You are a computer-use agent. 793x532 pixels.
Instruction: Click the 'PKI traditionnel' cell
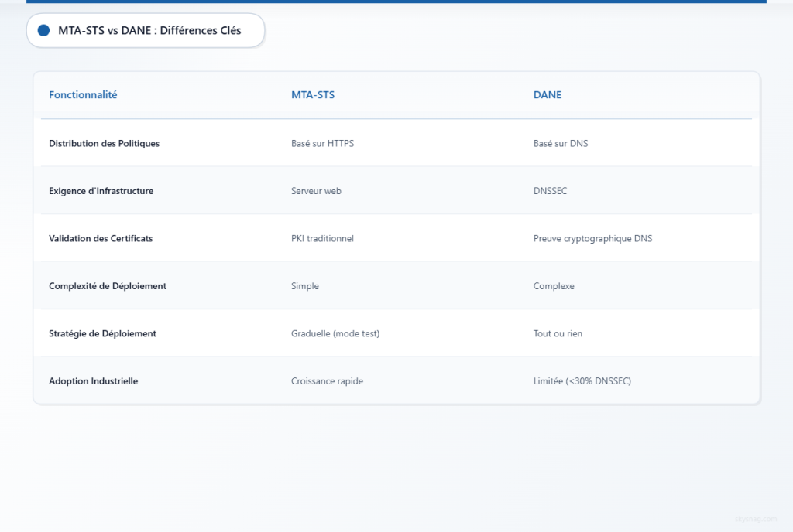322,238
